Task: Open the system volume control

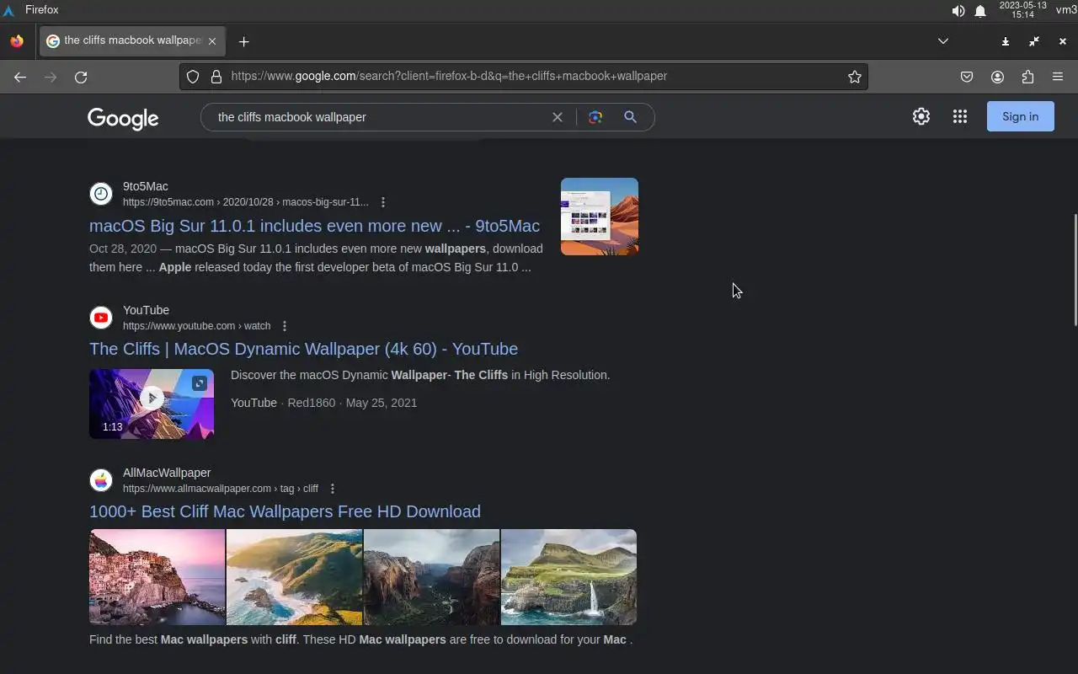Action: [x=958, y=11]
